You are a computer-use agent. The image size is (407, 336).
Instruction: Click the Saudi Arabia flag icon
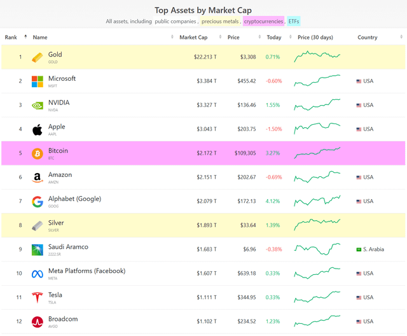[359, 249]
